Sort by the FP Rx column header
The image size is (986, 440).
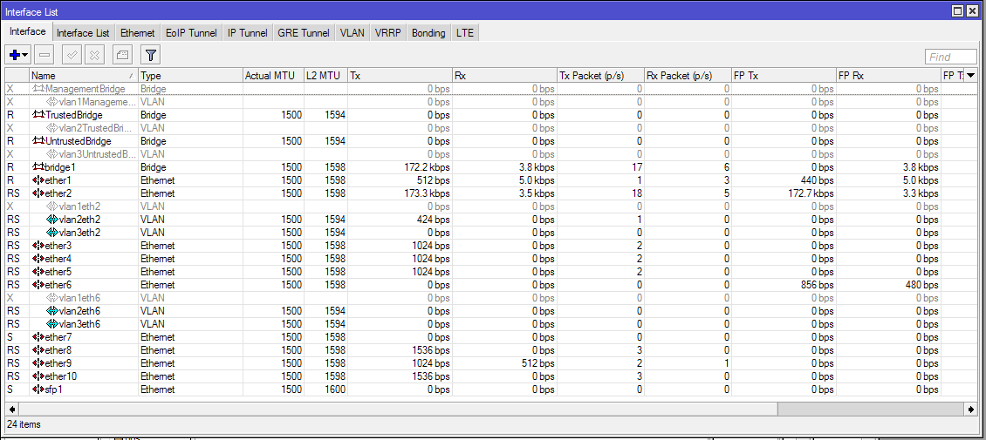[887, 76]
